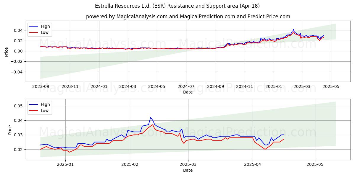
Task: Click the '2024-07' date tick label
Action: (x=186, y=86)
